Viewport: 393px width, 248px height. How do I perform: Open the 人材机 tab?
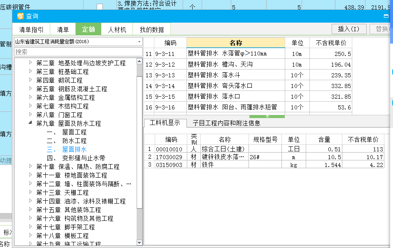pos(117,30)
